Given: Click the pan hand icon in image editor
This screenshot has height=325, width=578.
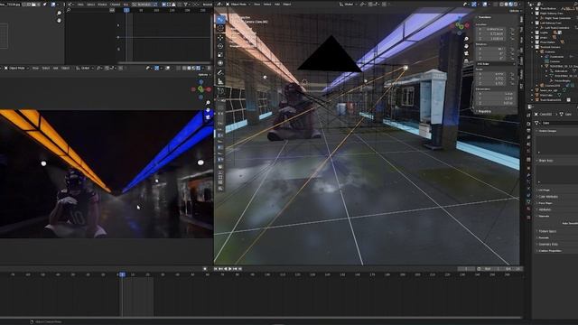Looking at the screenshot, I should click(59, 20).
